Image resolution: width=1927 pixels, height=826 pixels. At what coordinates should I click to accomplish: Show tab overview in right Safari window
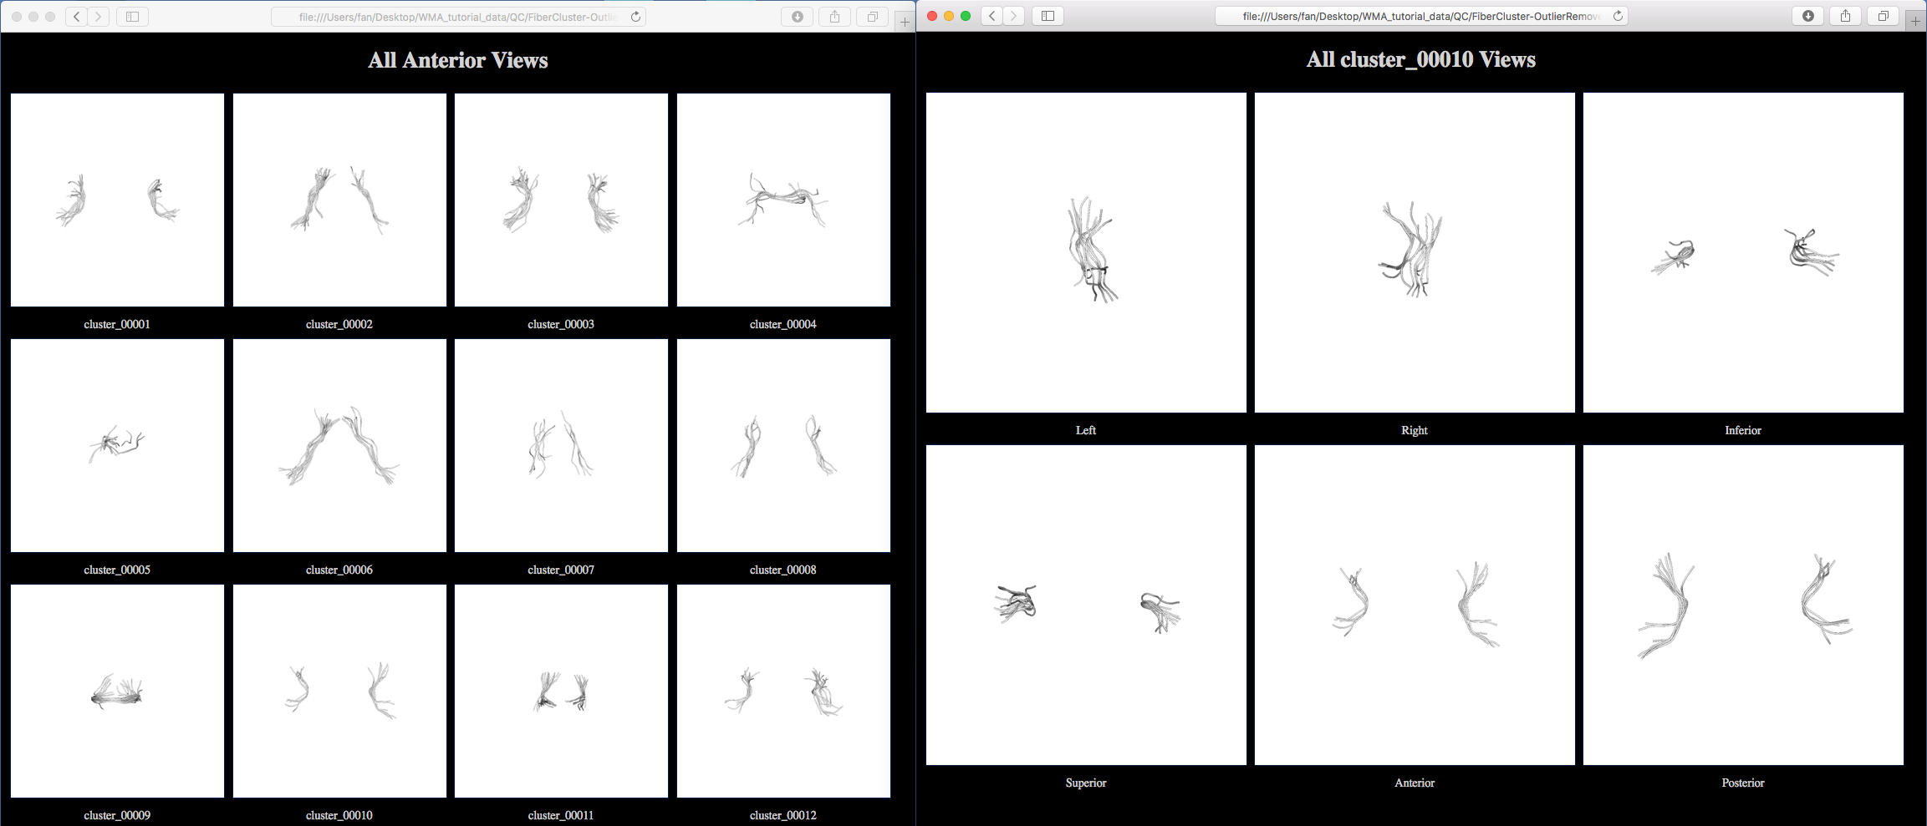tap(1884, 16)
